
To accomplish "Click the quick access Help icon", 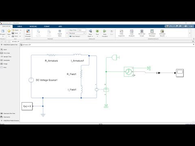I will pyautogui.click(x=186, y=26).
